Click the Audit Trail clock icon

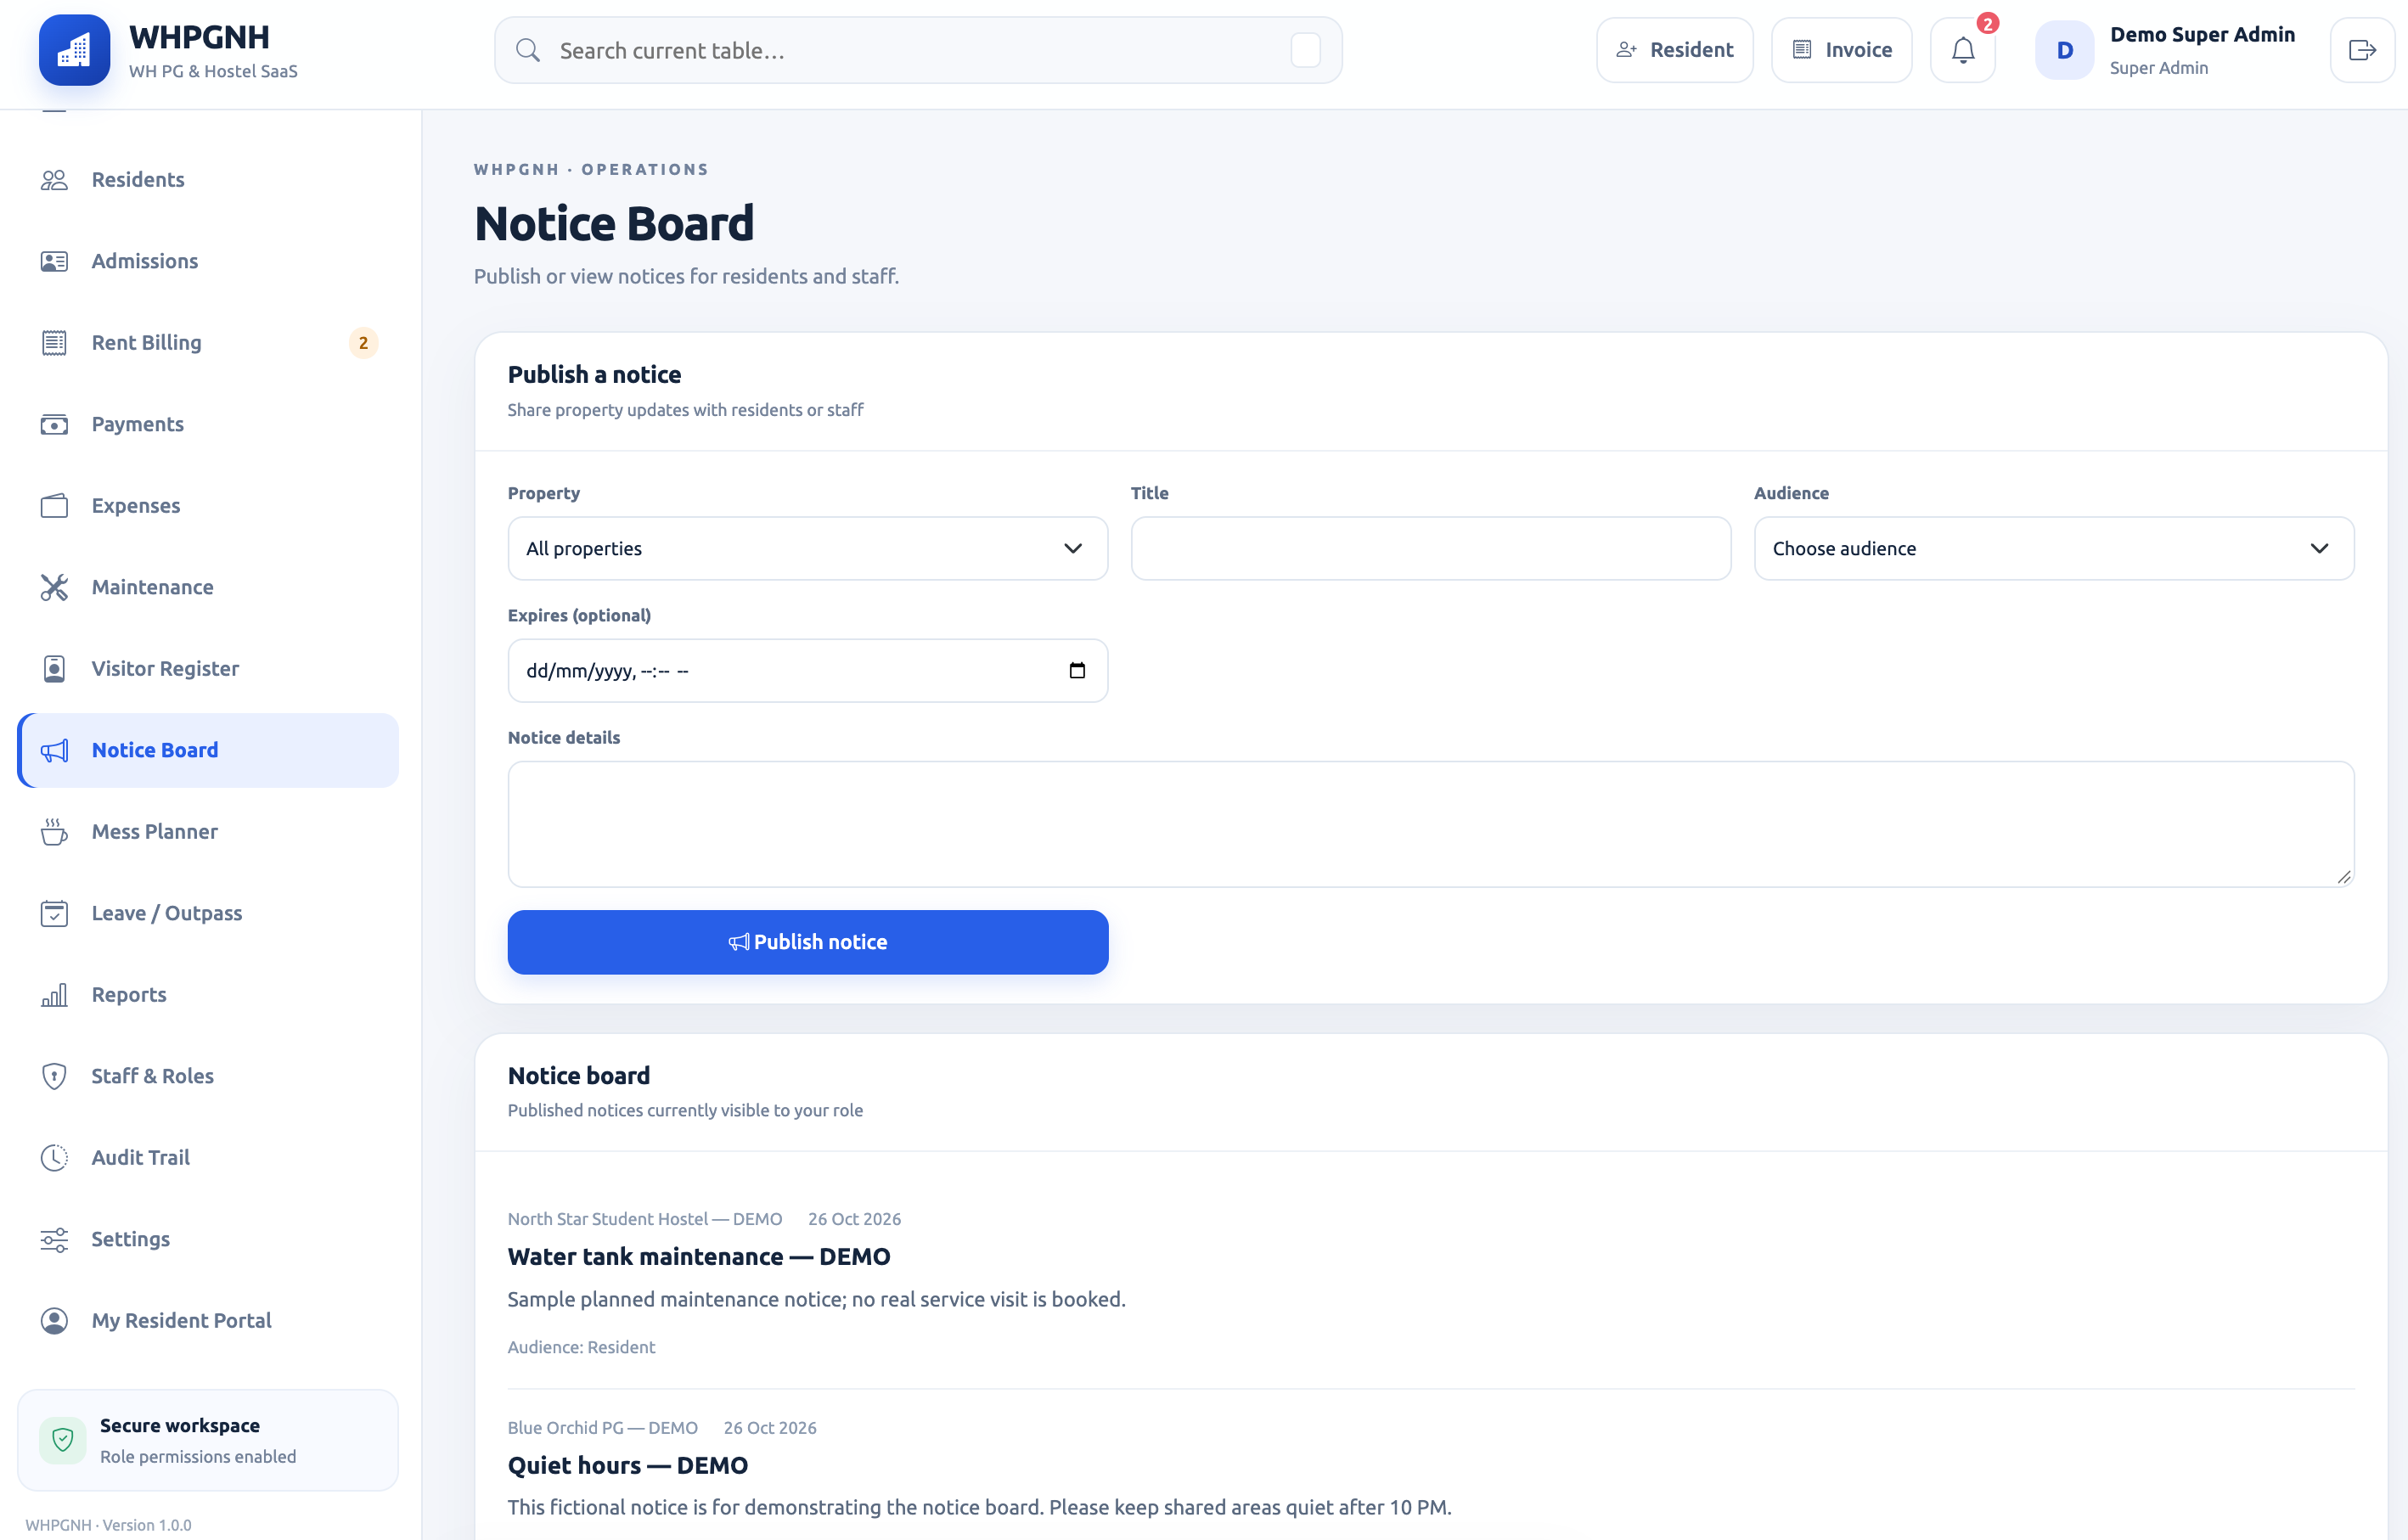(x=54, y=1158)
